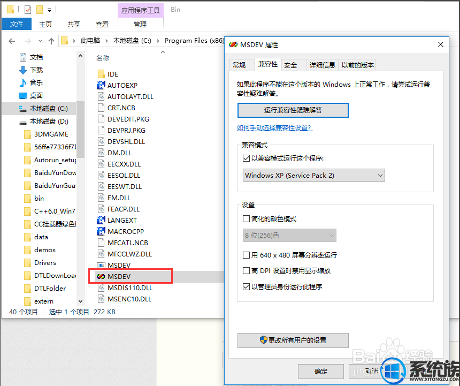
Task: Enable 640 x 480 screen resolution checkbox
Action: coord(246,255)
